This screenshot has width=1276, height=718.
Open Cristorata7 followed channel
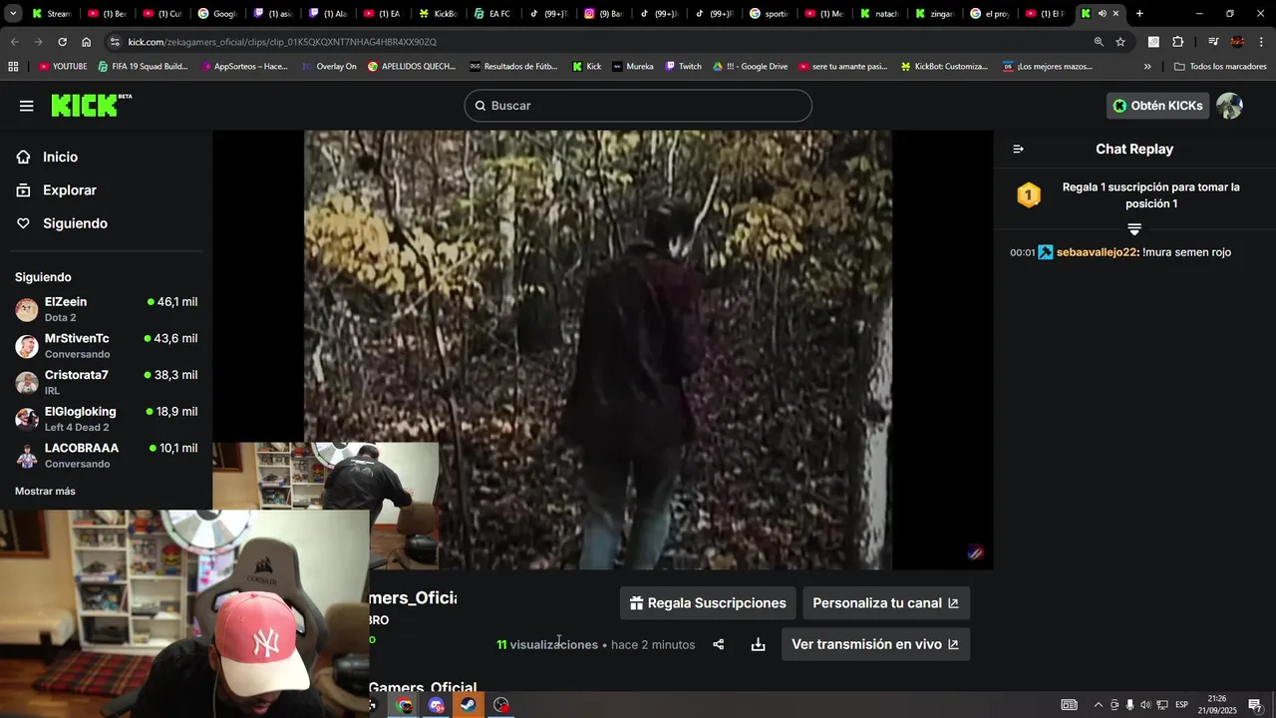click(x=106, y=382)
